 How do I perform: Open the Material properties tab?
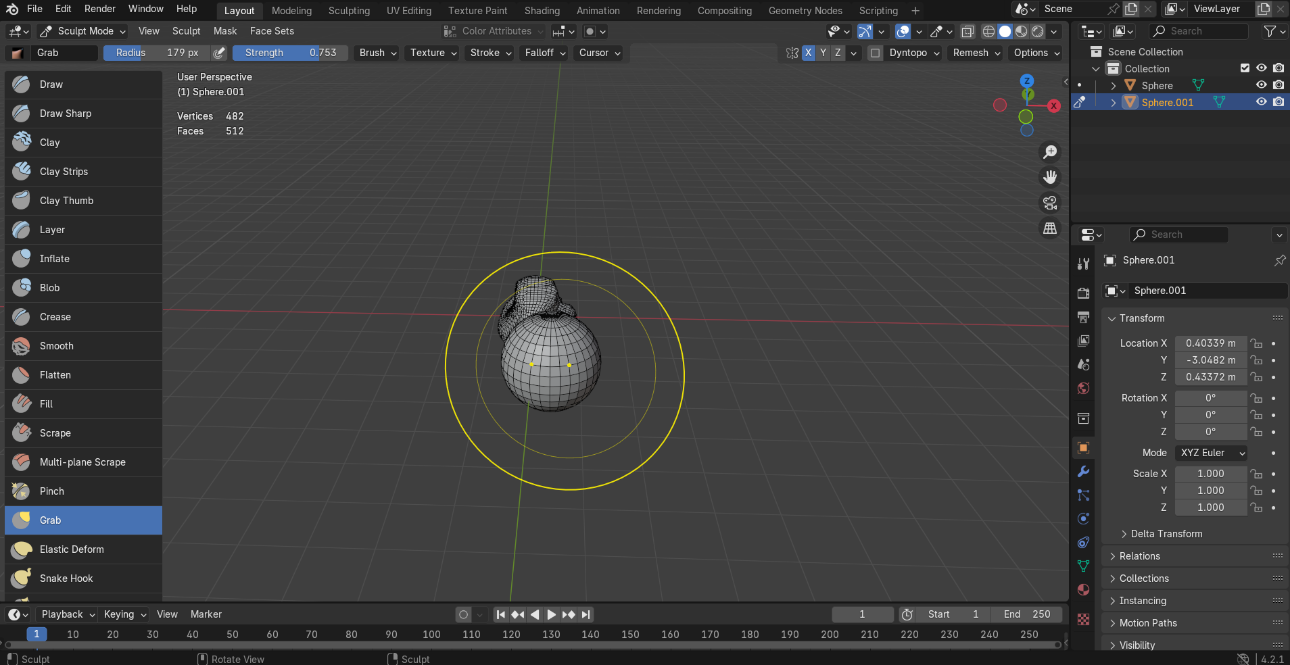[1083, 589]
